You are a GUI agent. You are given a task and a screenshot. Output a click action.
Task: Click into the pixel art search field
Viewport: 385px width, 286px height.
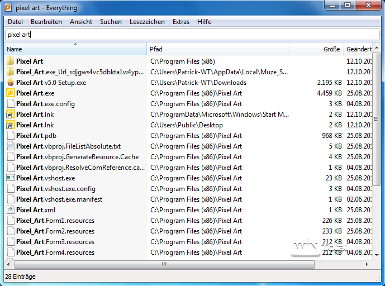192,35
